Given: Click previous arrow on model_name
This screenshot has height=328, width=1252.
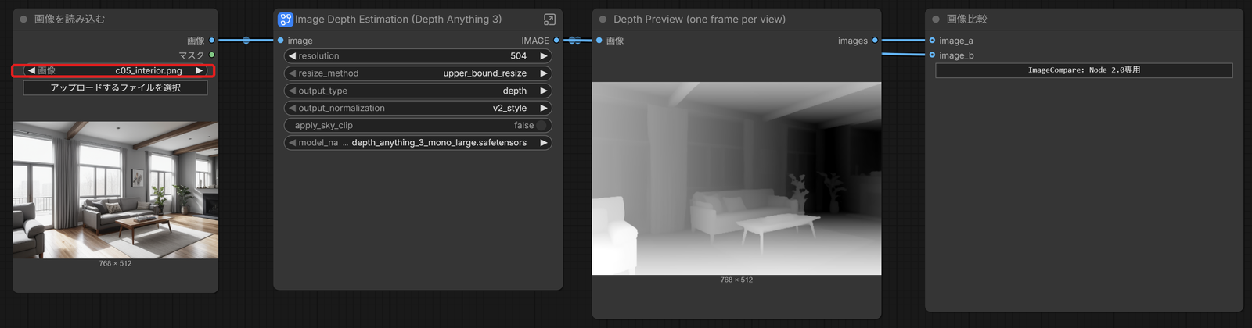Looking at the screenshot, I should (x=292, y=143).
